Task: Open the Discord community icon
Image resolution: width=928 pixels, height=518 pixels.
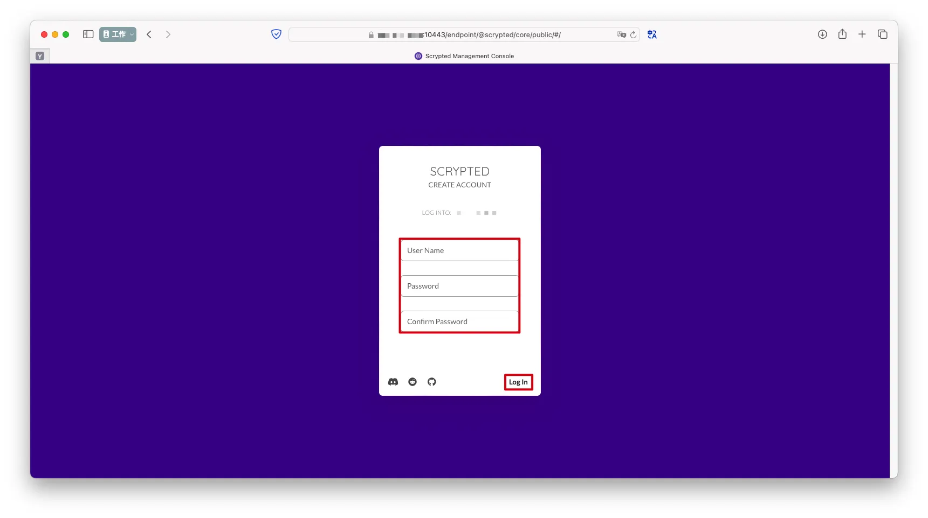Action: 393,382
